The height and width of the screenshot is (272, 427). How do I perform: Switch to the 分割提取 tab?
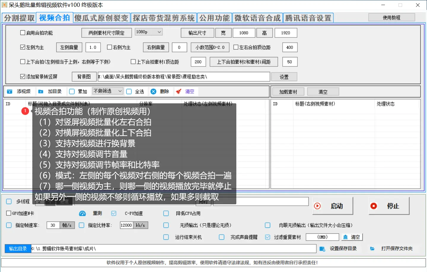[x=18, y=18]
